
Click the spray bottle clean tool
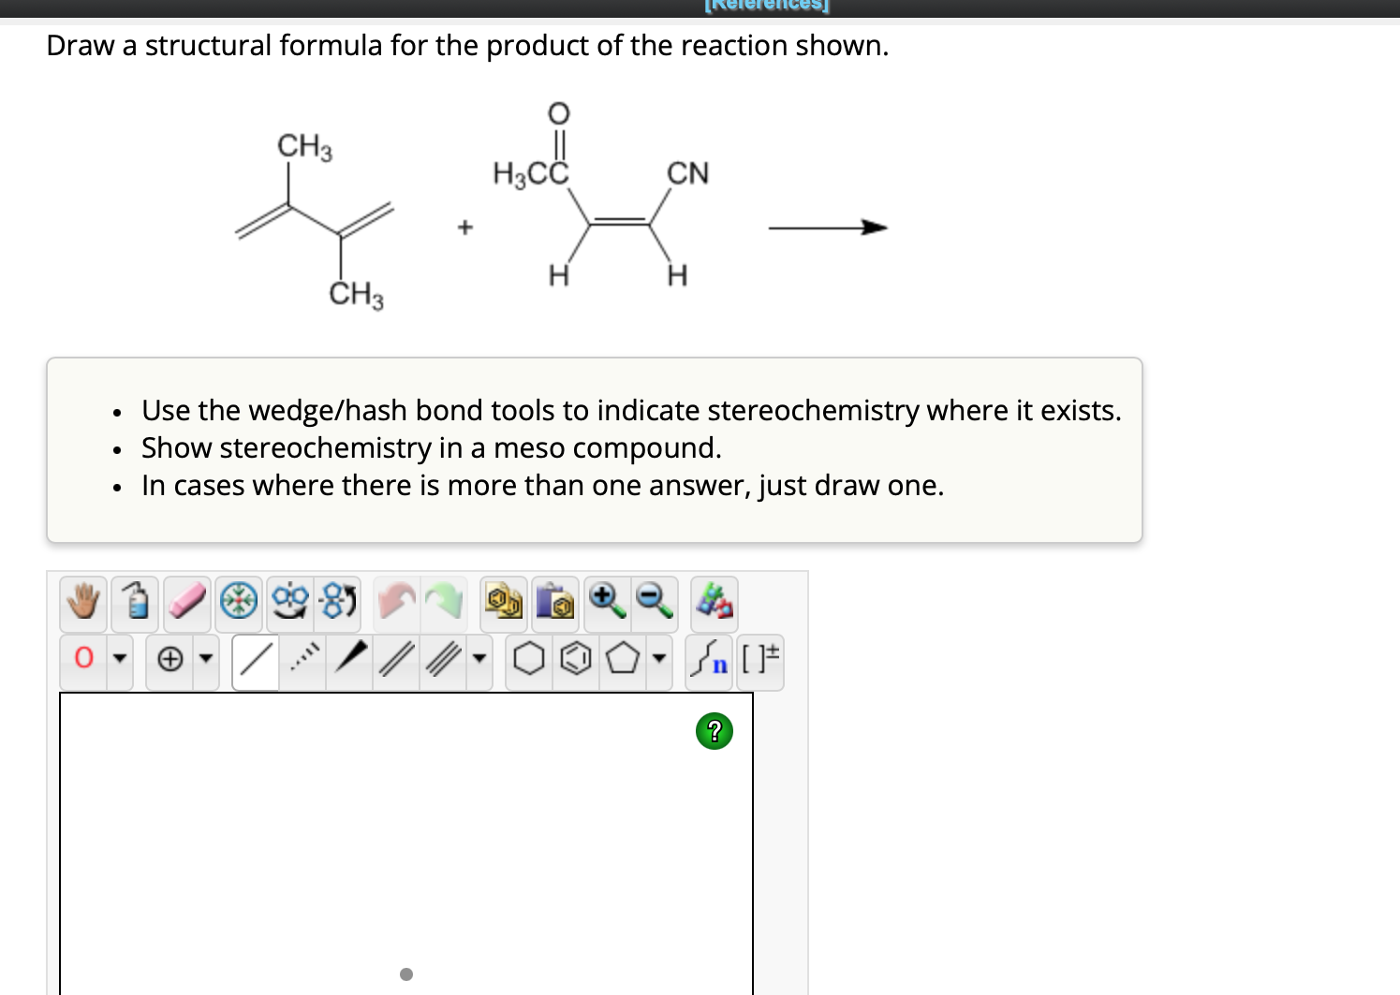coord(136,602)
